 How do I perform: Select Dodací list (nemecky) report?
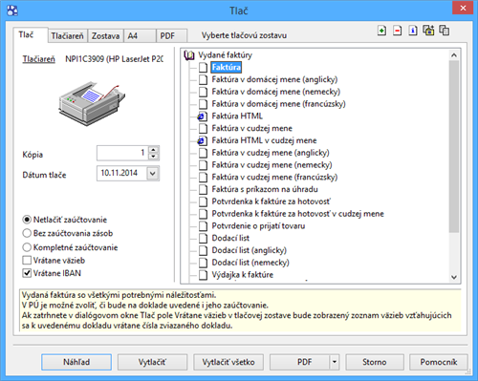(x=250, y=263)
